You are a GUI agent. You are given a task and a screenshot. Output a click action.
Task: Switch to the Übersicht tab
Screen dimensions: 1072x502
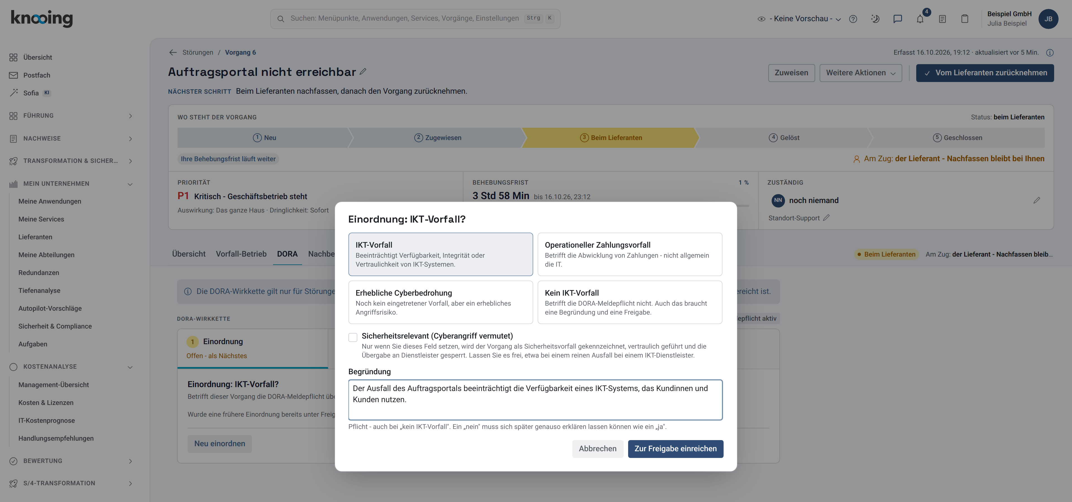click(188, 254)
